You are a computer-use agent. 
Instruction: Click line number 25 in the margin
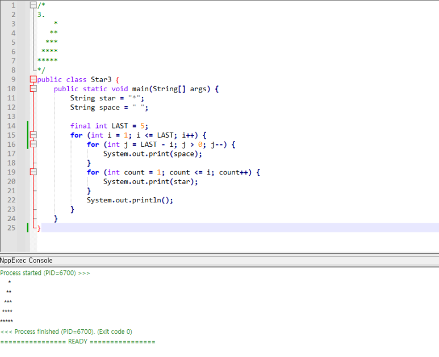click(x=11, y=228)
